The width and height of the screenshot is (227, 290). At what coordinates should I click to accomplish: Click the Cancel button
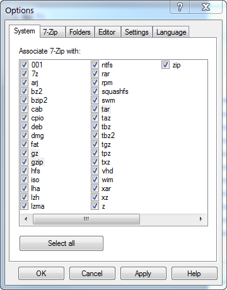[x=92, y=274]
